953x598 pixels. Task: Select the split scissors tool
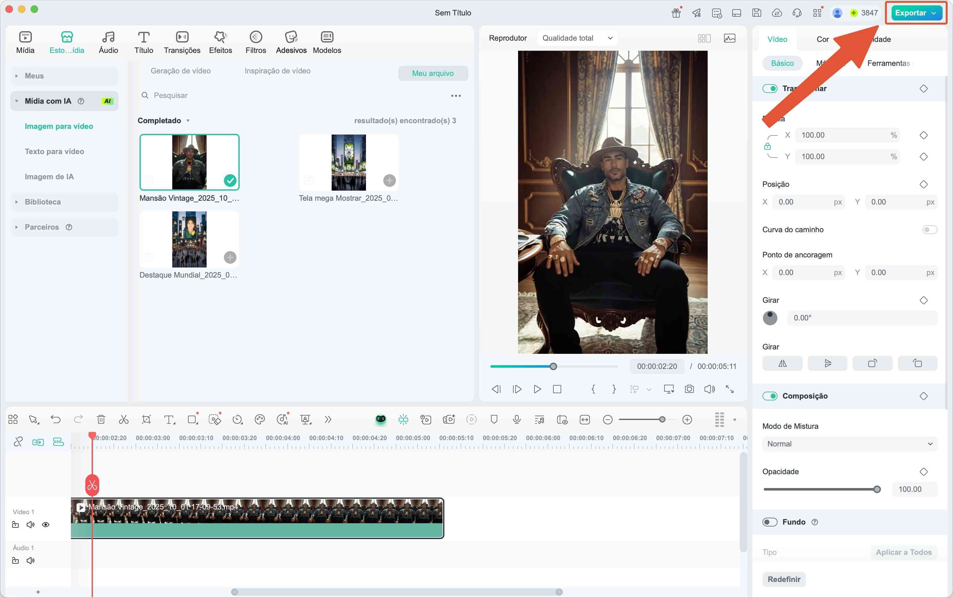pyautogui.click(x=124, y=419)
